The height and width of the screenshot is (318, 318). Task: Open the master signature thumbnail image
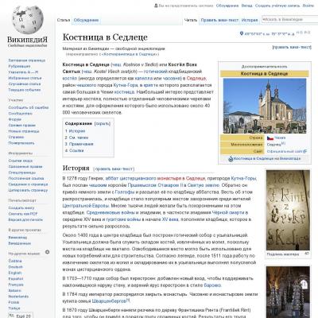pyautogui.click(x=288, y=210)
